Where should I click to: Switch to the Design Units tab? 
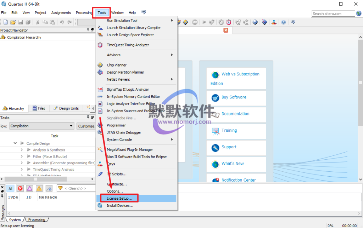(x=66, y=108)
